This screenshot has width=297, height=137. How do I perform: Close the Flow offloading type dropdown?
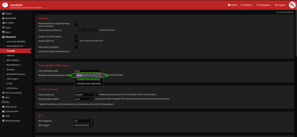tap(89, 71)
